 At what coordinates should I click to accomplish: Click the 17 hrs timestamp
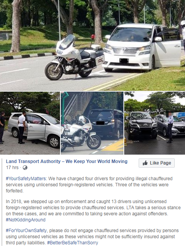[12, 168]
